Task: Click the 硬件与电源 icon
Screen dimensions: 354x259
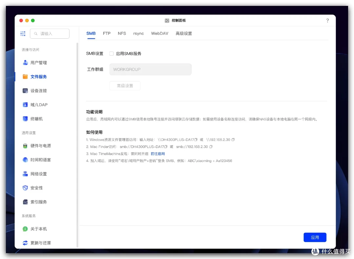Action: [x=25, y=146]
